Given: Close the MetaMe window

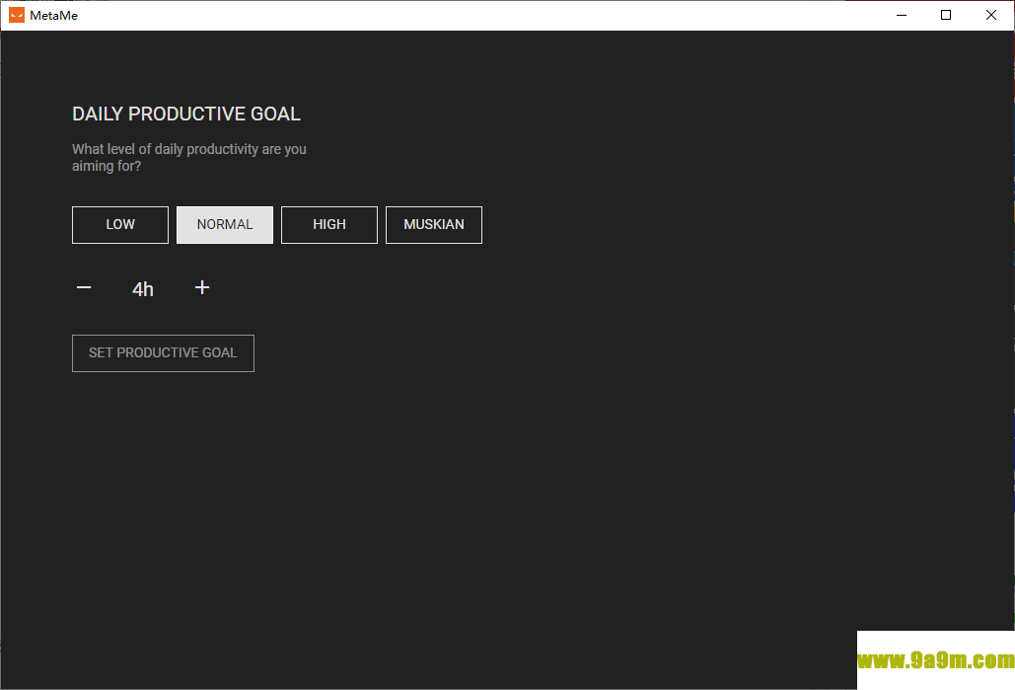Looking at the screenshot, I should 991,15.
